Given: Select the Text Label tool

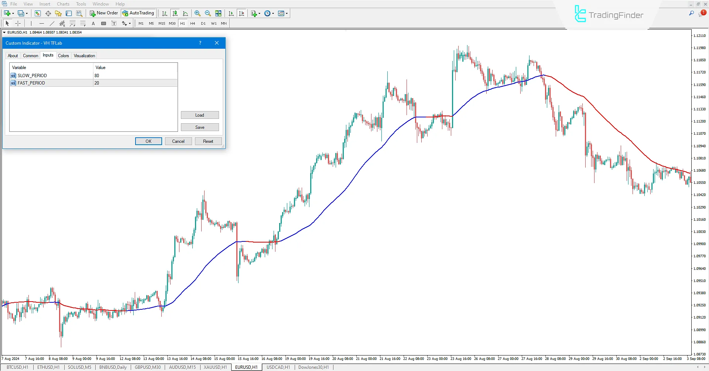Looking at the screenshot, I should 114,23.
